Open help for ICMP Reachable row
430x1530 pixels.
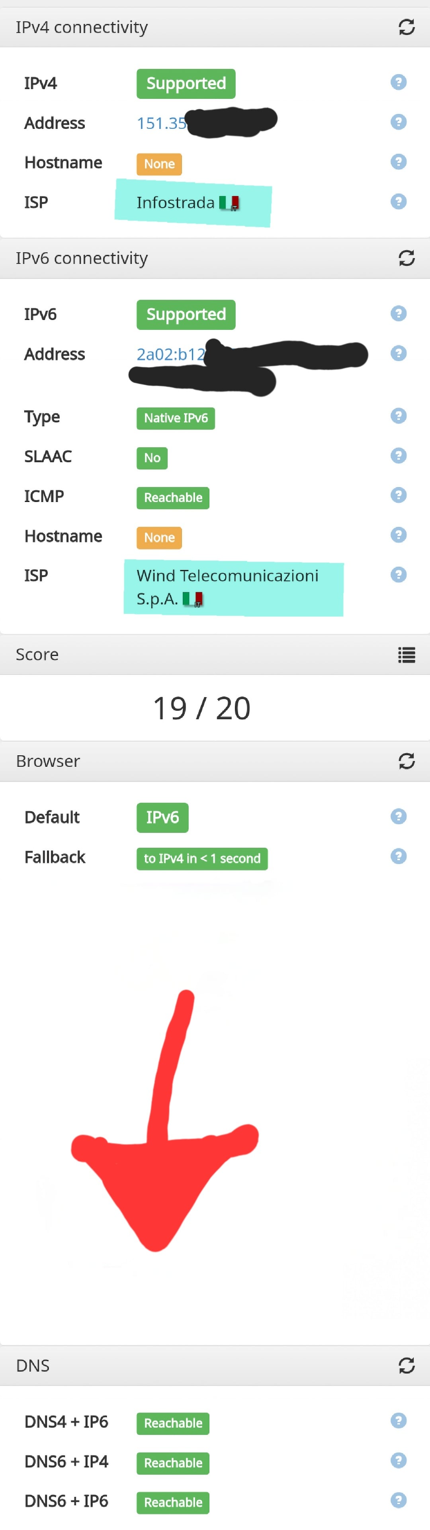(x=399, y=496)
